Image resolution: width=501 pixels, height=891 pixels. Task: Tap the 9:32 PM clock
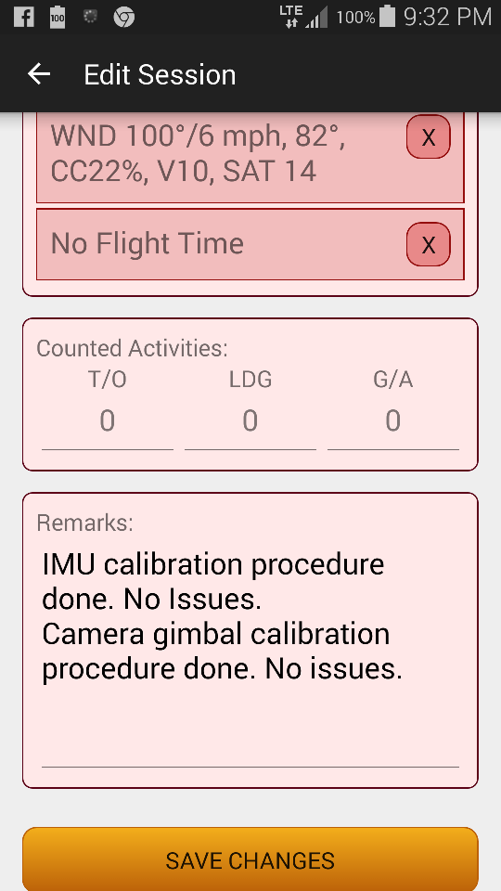tap(447, 17)
